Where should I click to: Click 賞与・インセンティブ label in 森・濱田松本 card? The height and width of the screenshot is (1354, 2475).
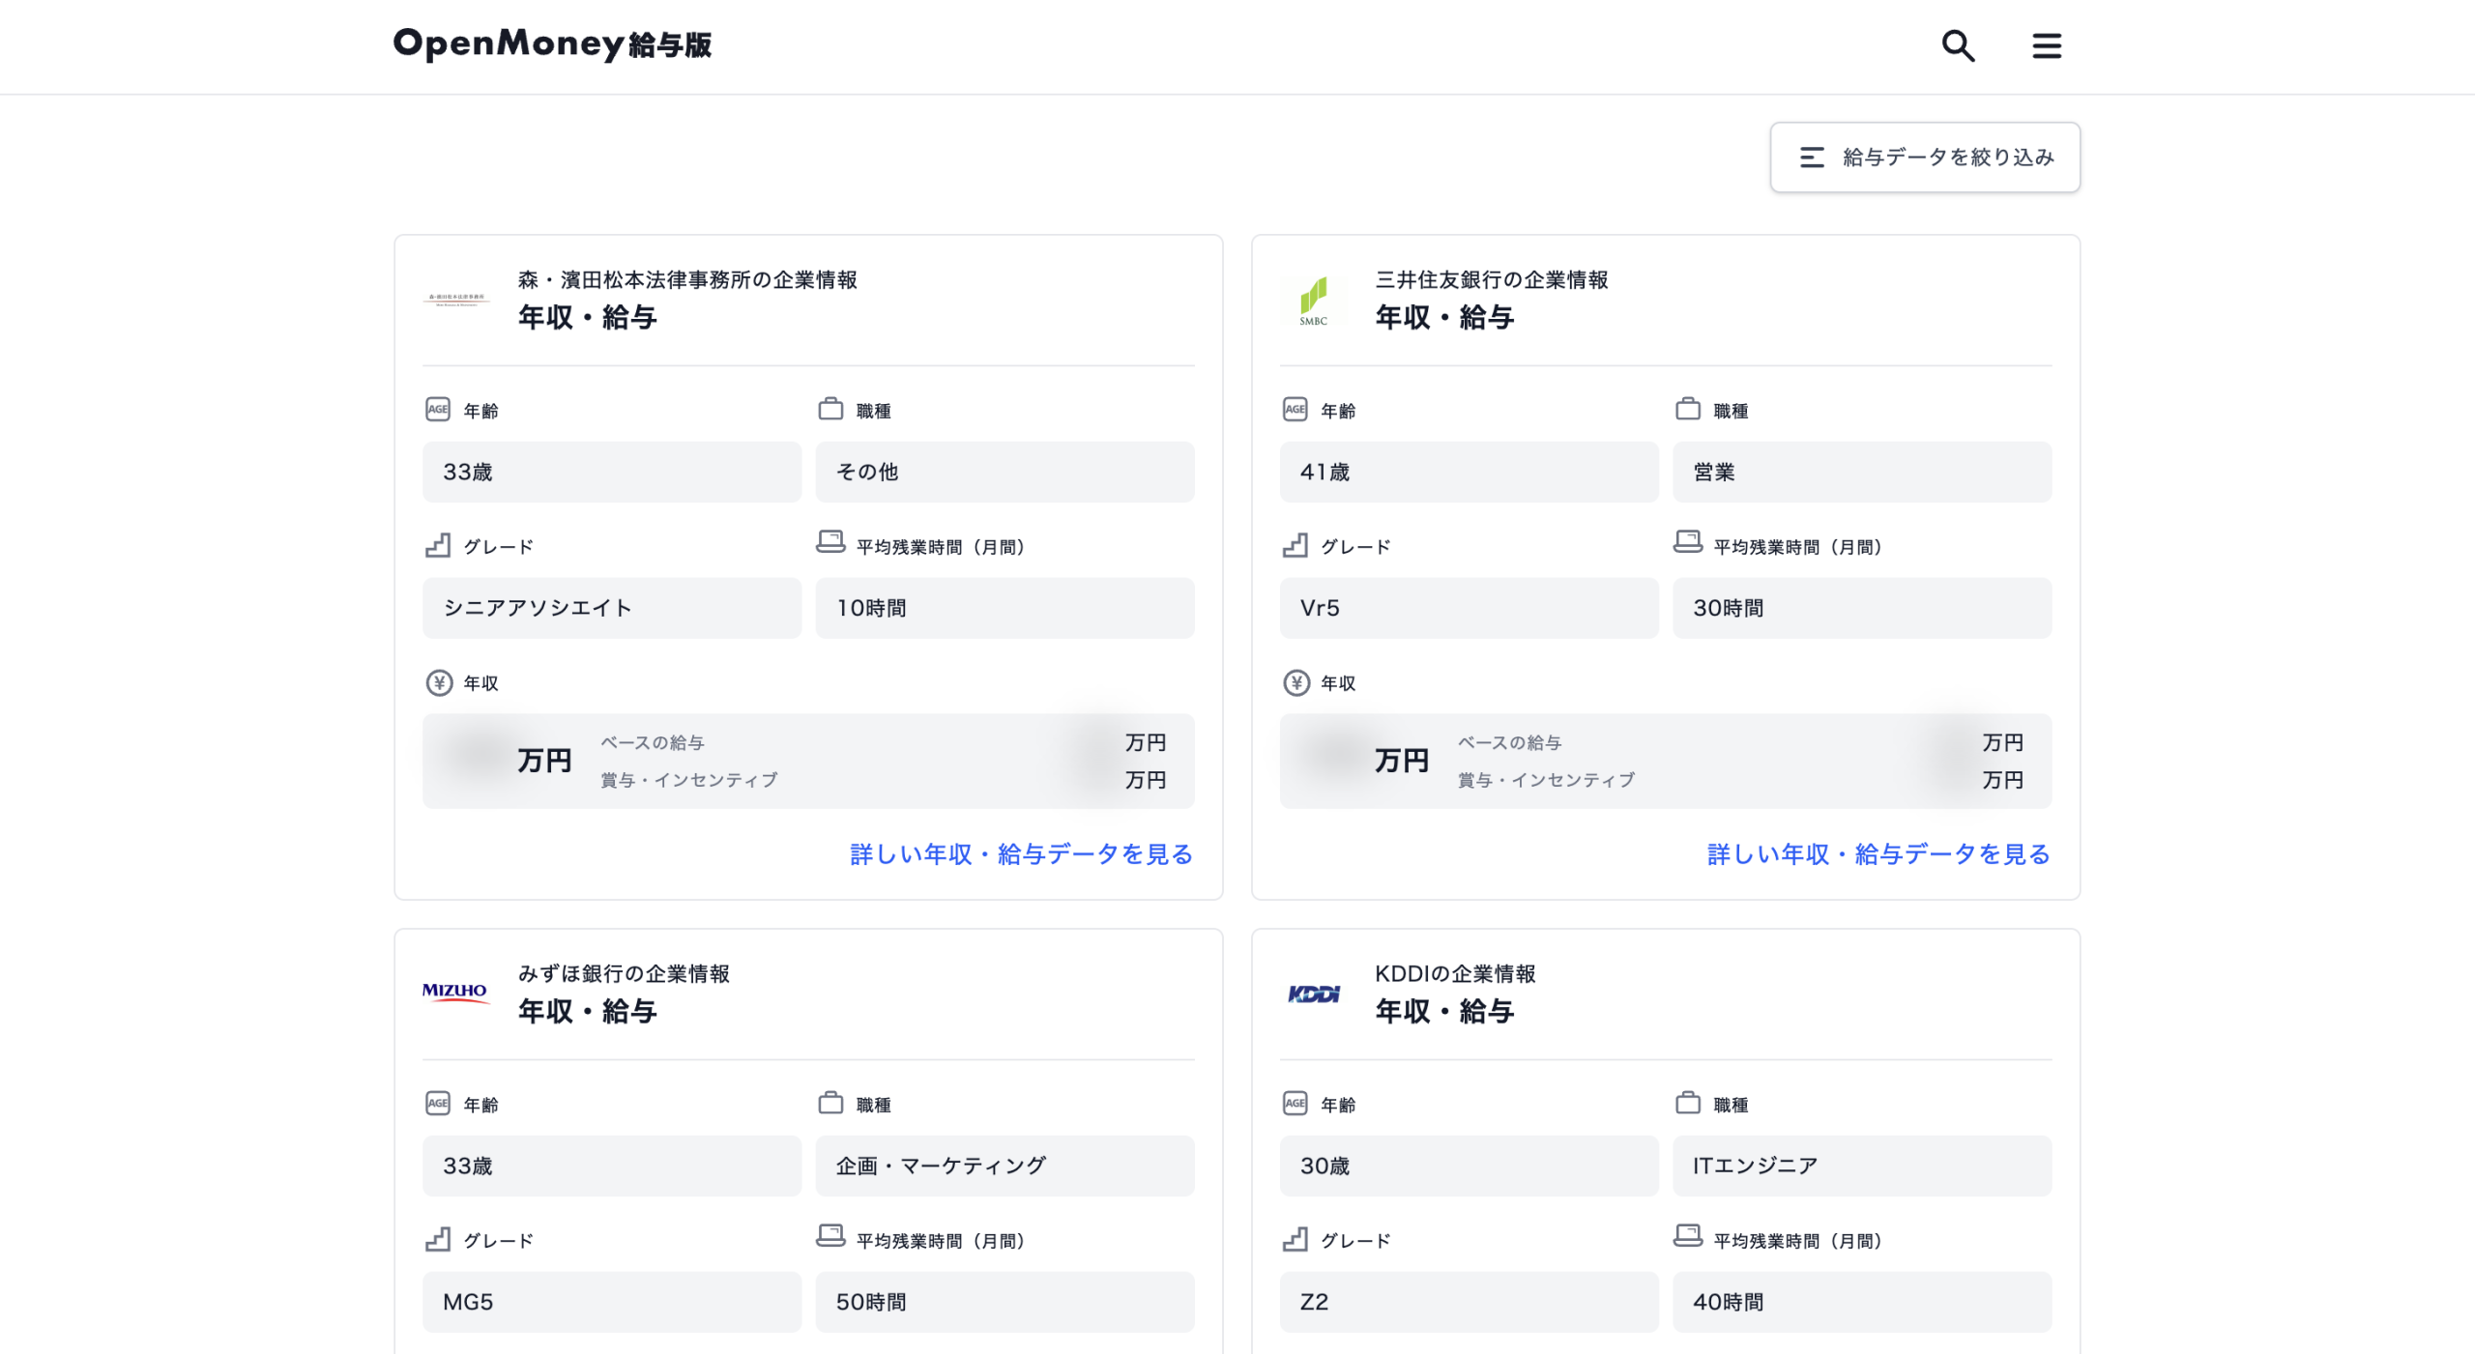point(689,780)
